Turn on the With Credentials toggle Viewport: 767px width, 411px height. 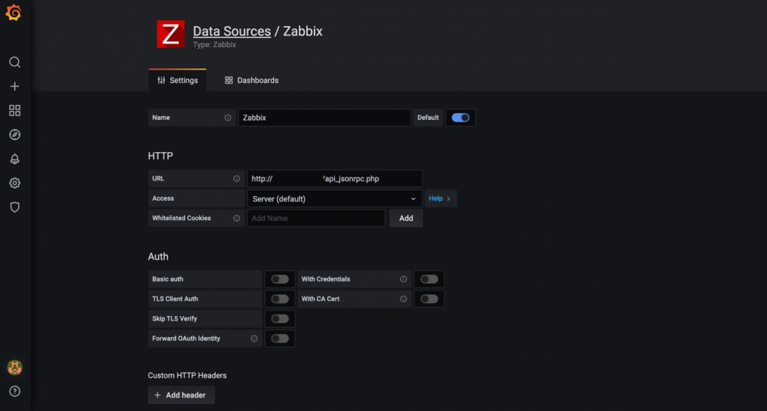[429, 279]
